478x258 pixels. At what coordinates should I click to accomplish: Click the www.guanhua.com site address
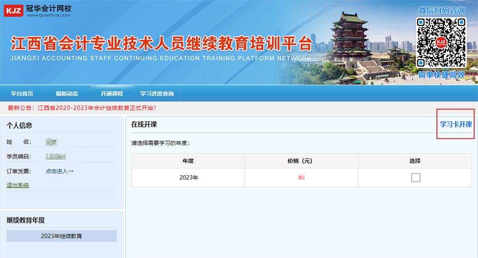click(48, 15)
